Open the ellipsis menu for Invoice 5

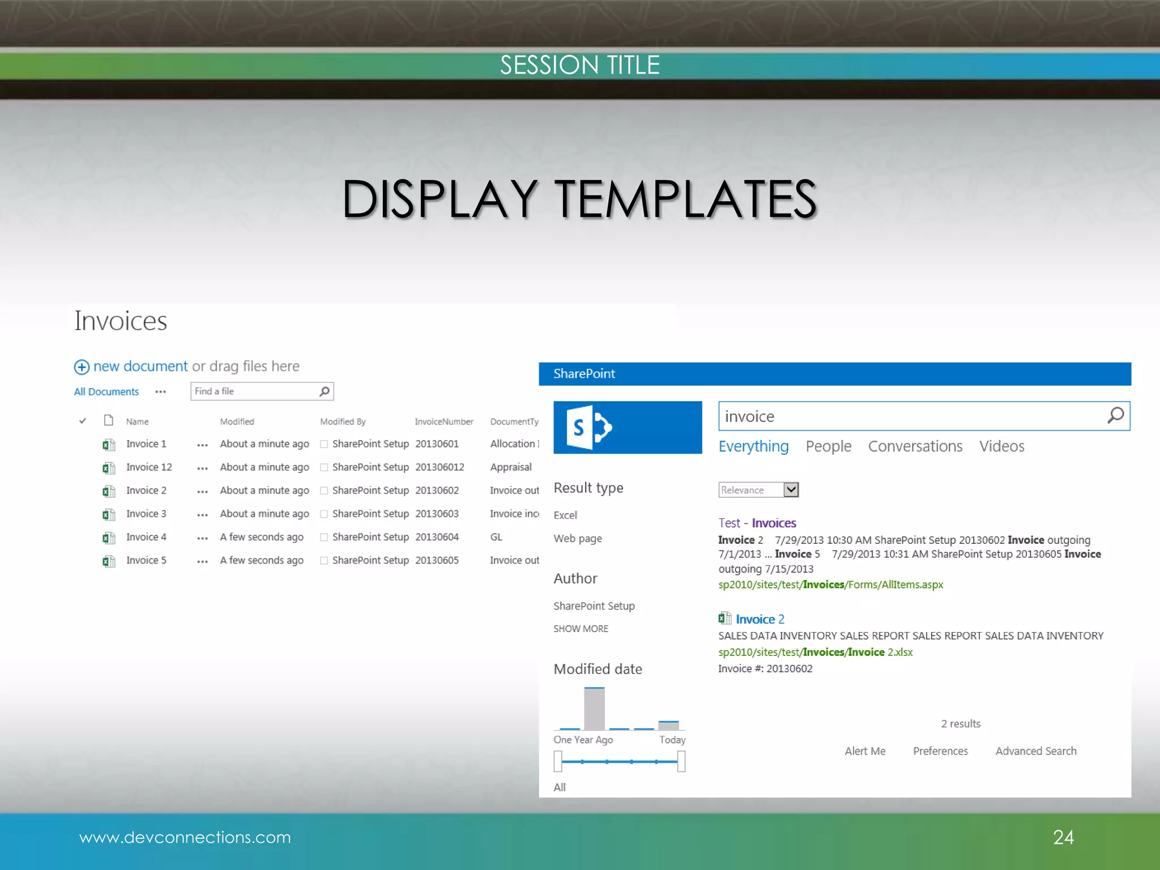point(202,561)
